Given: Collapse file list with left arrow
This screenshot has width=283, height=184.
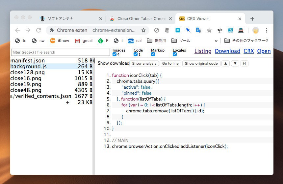Looking at the screenshot, I should click(94, 61).
